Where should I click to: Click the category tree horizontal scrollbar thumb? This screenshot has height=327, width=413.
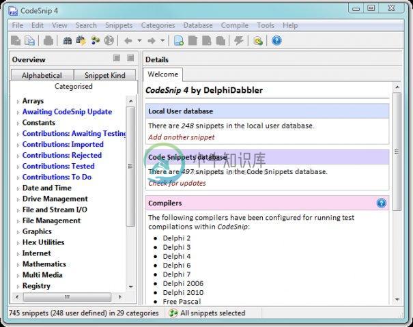[67, 297]
